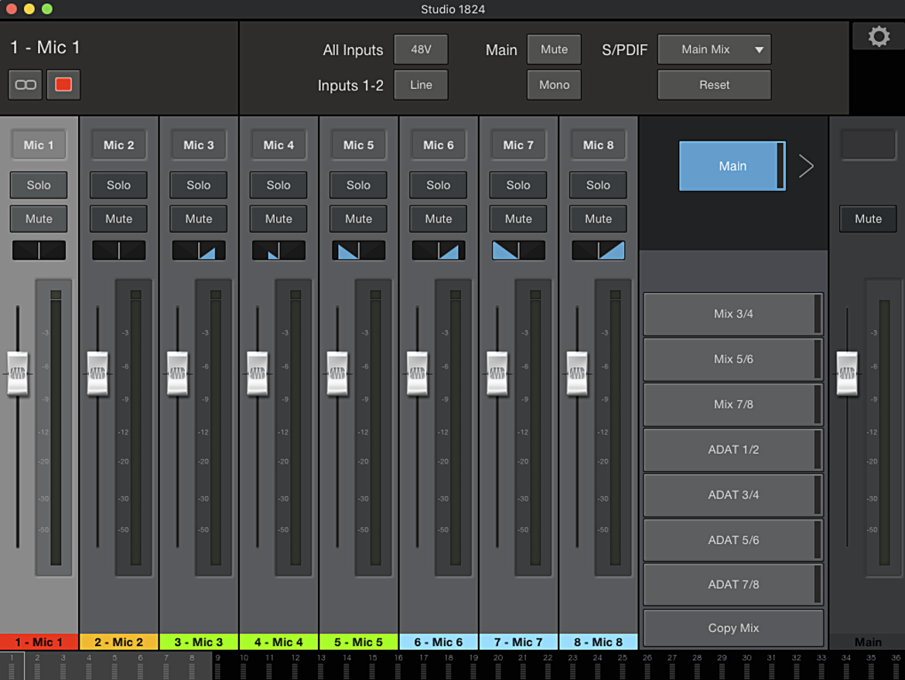Click the Mic 8 pan control

(598, 250)
